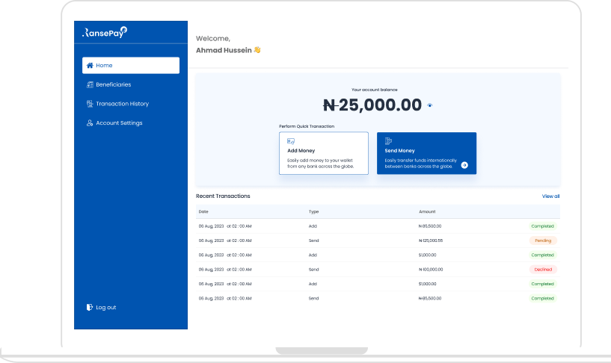Image resolution: width=611 pixels, height=363 pixels.
Task: Click the Transaction History sidebar icon
Action: pyautogui.click(x=90, y=104)
